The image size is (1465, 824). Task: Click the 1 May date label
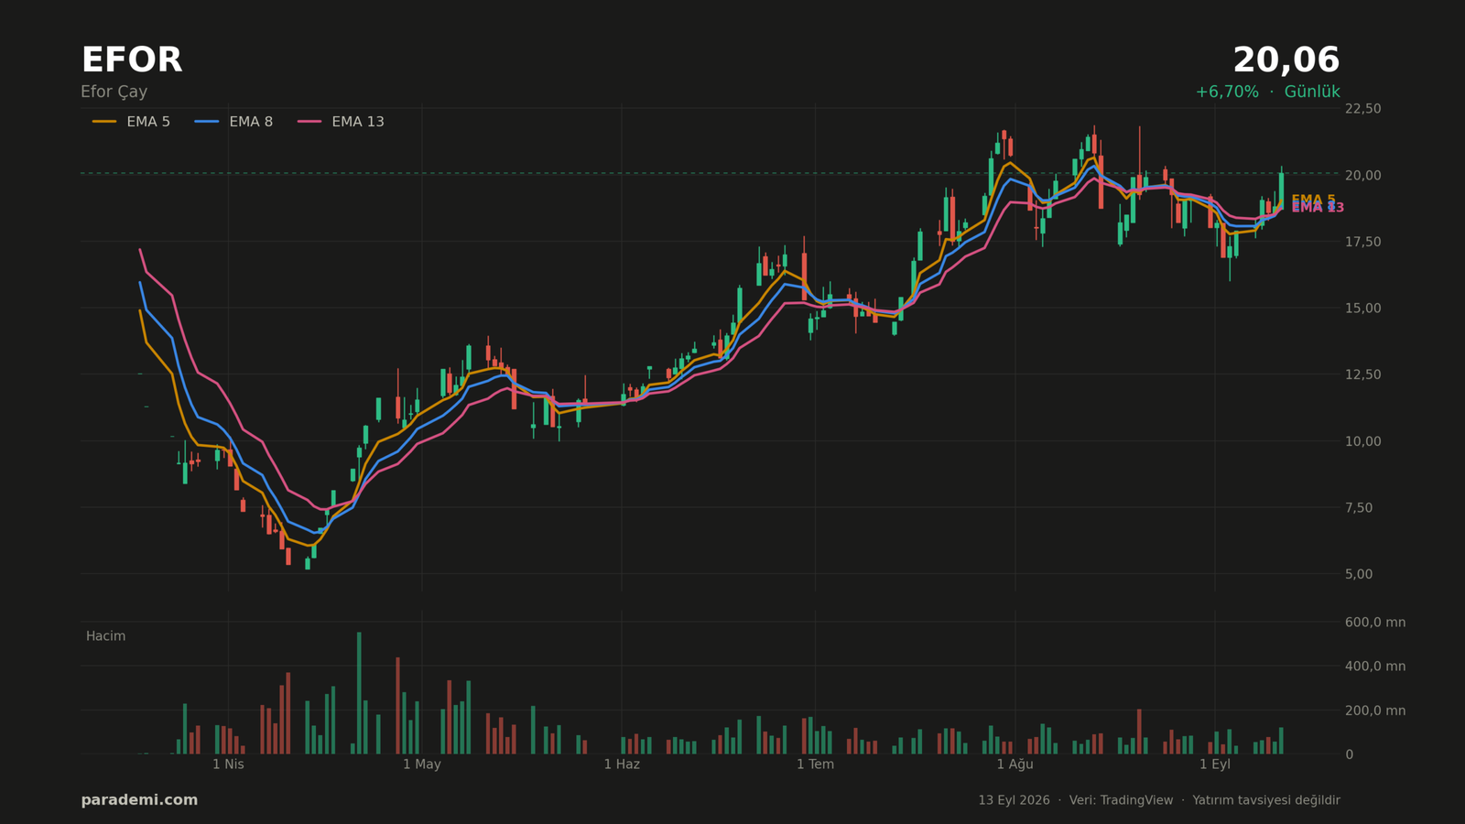coord(422,764)
